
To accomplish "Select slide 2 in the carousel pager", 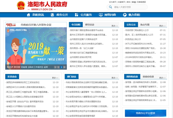I will point(58,67).
